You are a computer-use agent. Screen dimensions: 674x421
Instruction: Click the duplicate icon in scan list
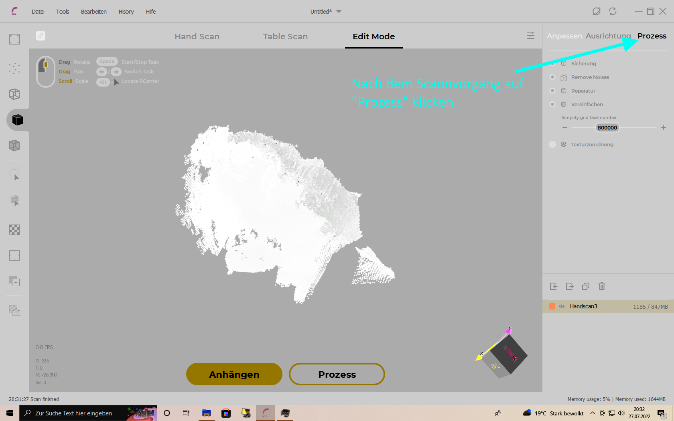click(585, 286)
